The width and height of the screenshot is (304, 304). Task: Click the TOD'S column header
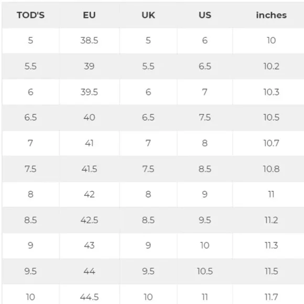coord(30,15)
